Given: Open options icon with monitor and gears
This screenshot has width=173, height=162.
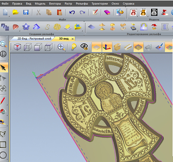Looking at the screenshot, I should point(120,12).
